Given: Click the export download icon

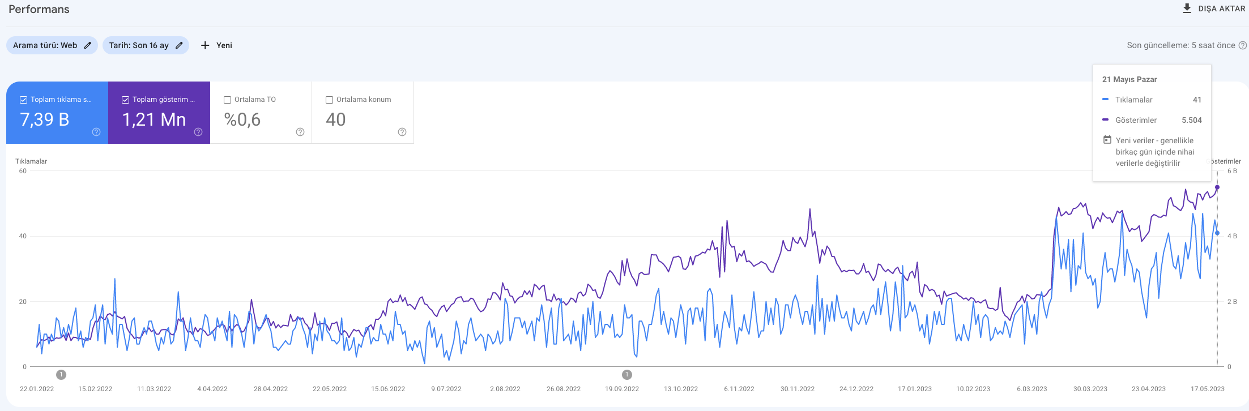Looking at the screenshot, I should click(1187, 8).
